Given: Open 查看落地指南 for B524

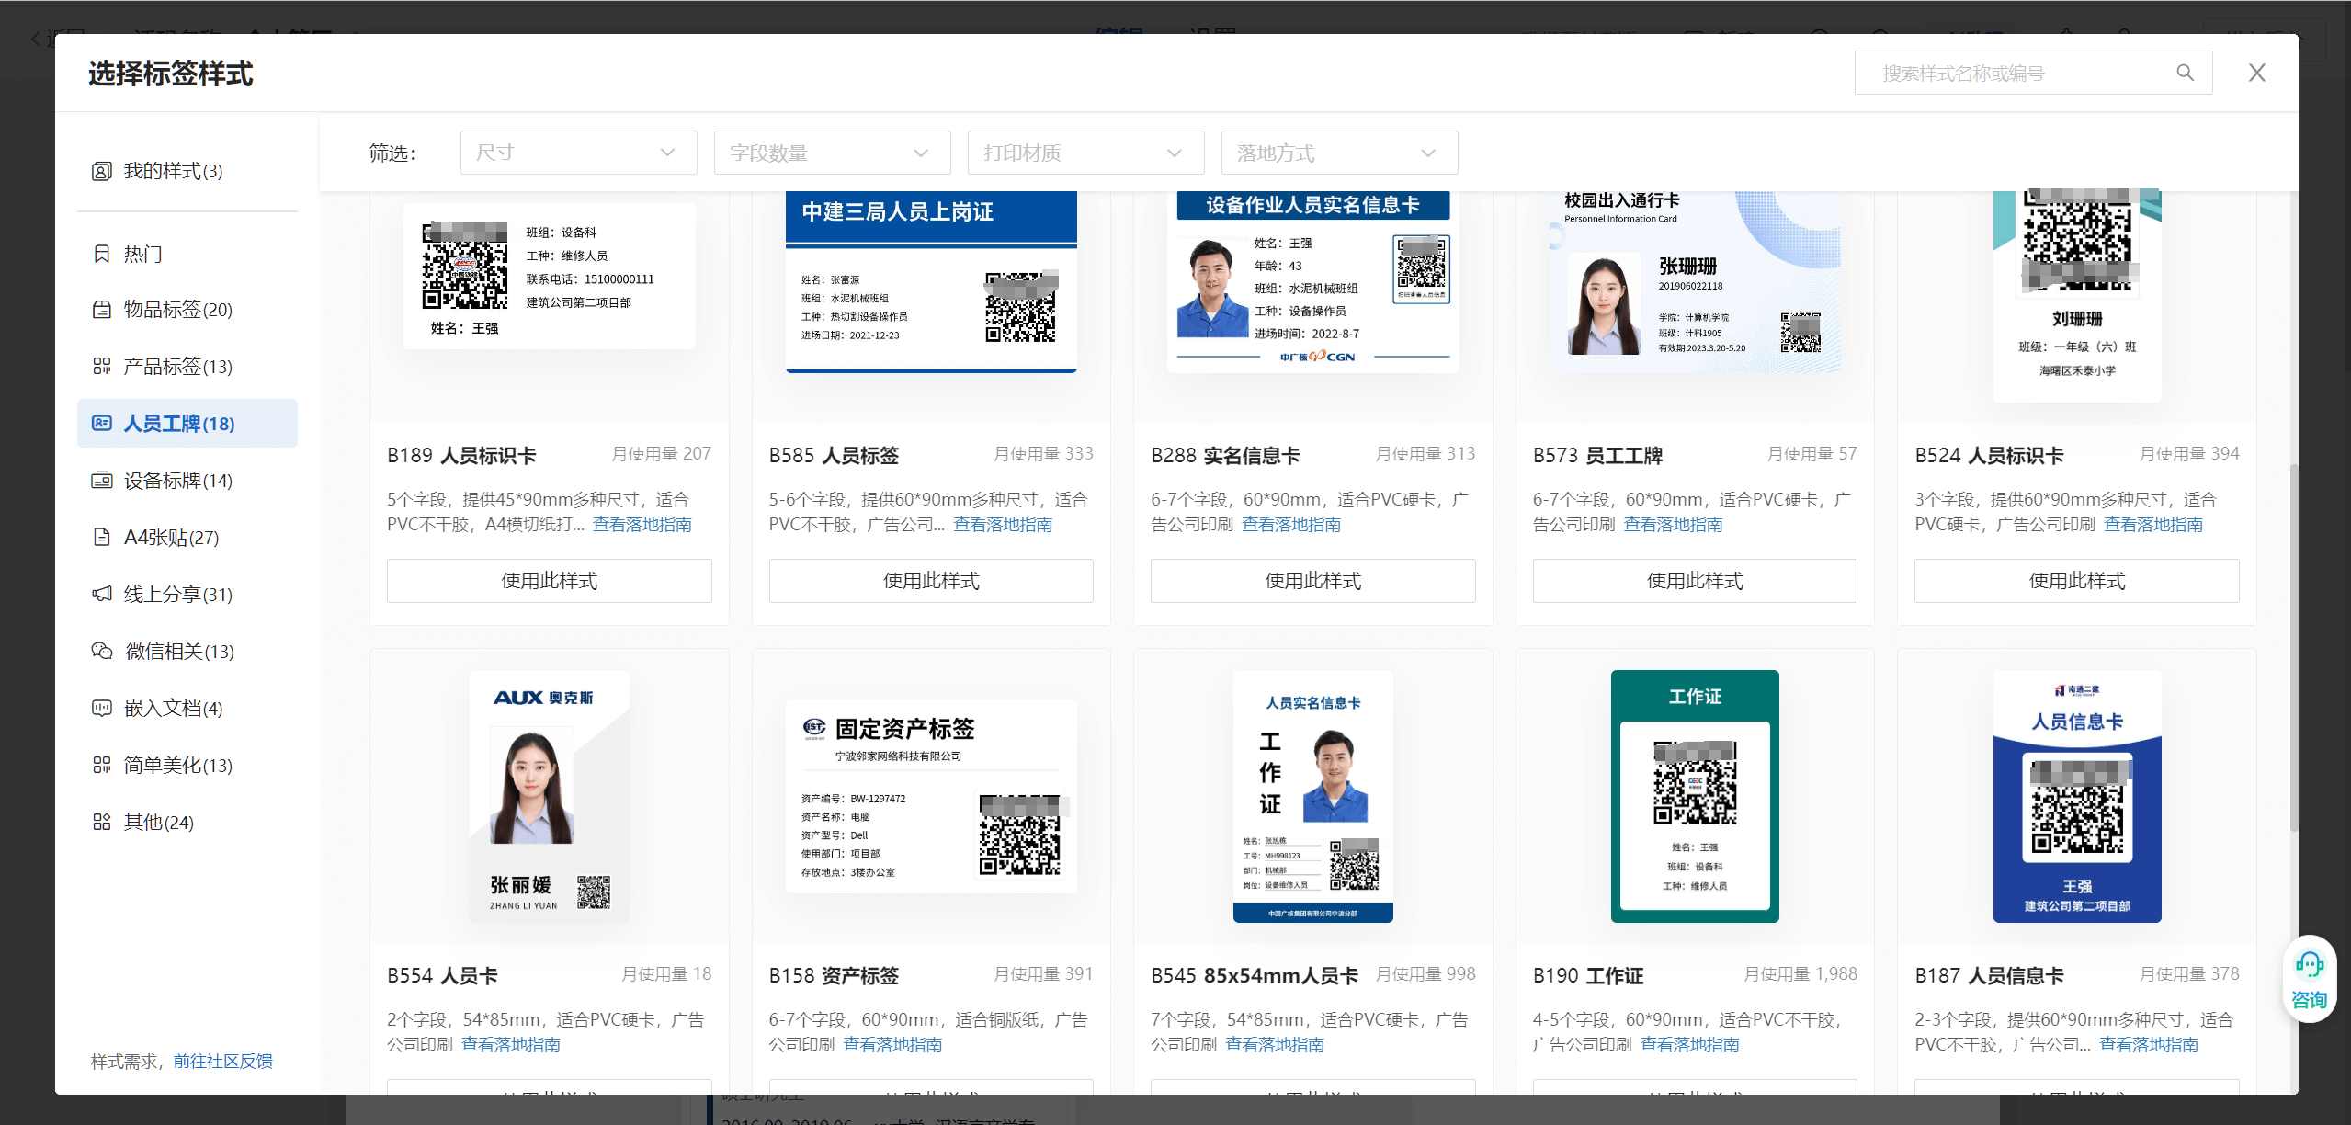Looking at the screenshot, I should coord(2153,525).
